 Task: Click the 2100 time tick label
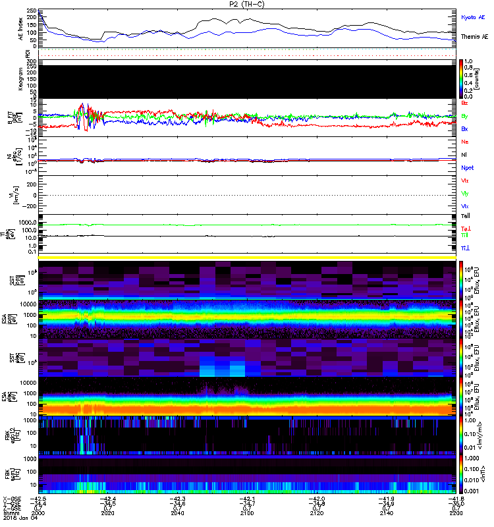coord(247,513)
